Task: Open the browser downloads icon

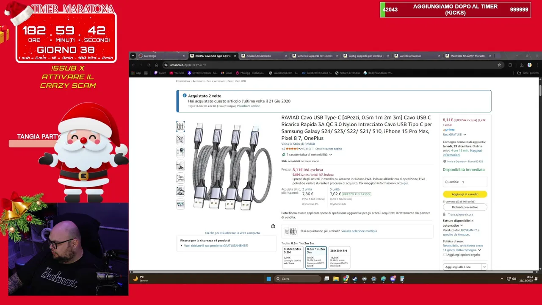Action: click(522, 65)
